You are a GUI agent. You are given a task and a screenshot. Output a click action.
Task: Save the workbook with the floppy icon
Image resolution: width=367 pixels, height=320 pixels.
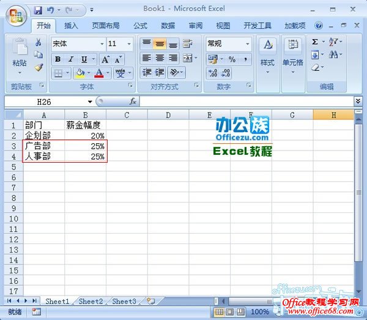[x=38, y=10]
